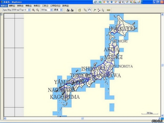Click the TOTTORI label on the map
The height and width of the screenshot is (123, 164).
80,75
